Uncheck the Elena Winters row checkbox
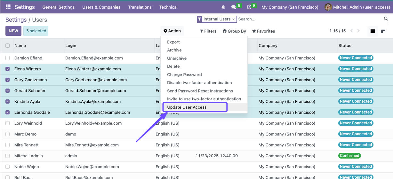Screen dimensions: 393x179 [x=8, y=69]
